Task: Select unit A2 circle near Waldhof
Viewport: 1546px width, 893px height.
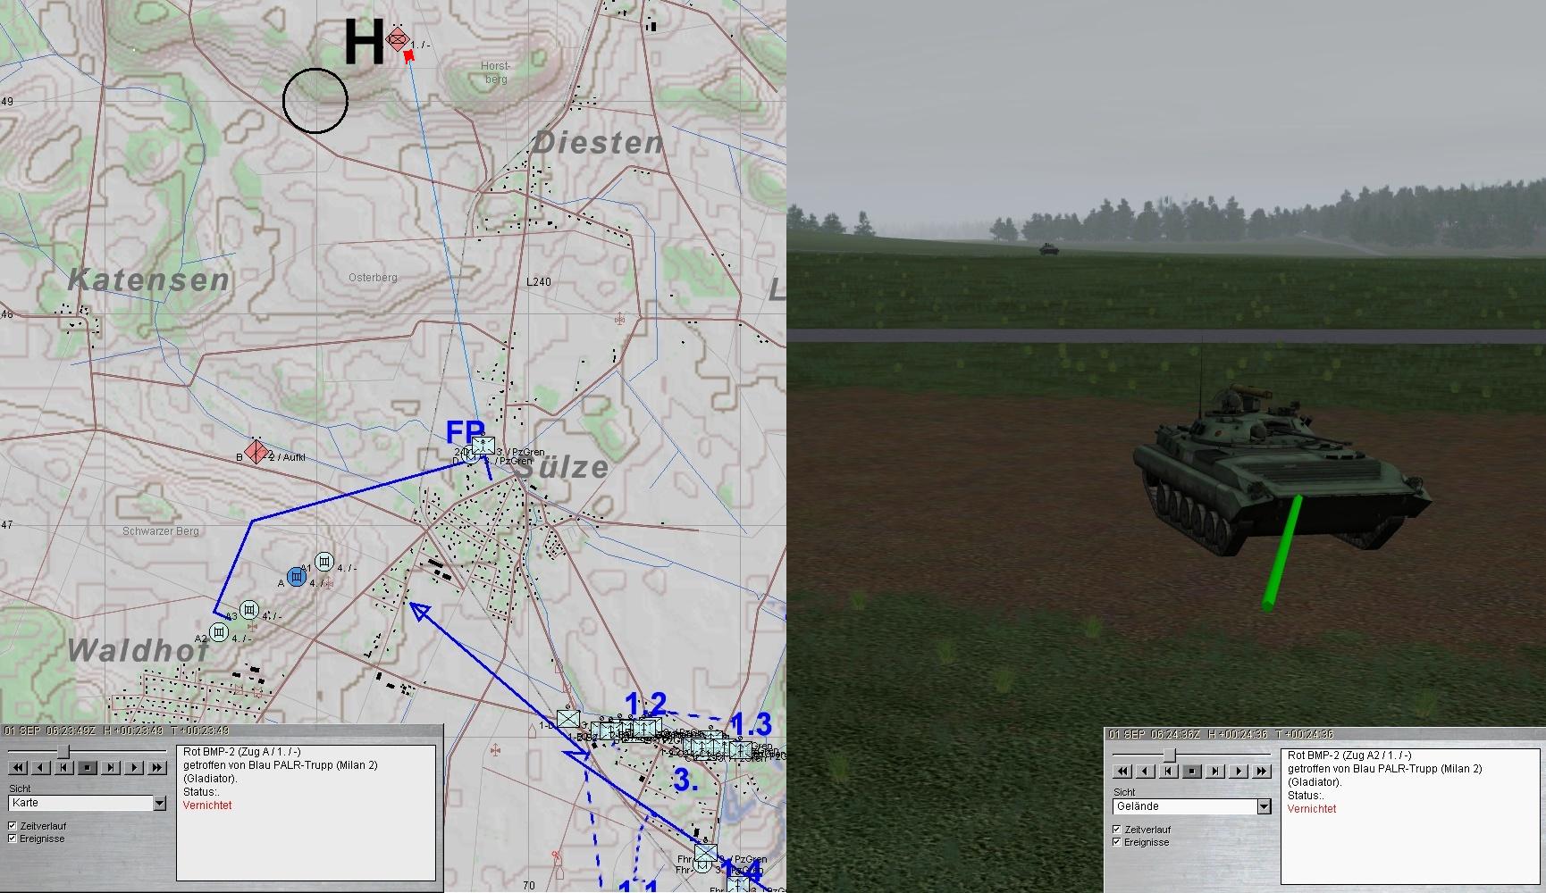Action: pos(219,633)
